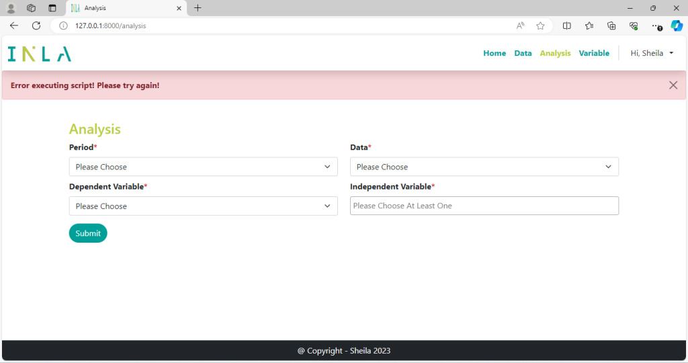The image size is (688, 363).
Task: Click the browser address bar URL
Action: point(111,26)
